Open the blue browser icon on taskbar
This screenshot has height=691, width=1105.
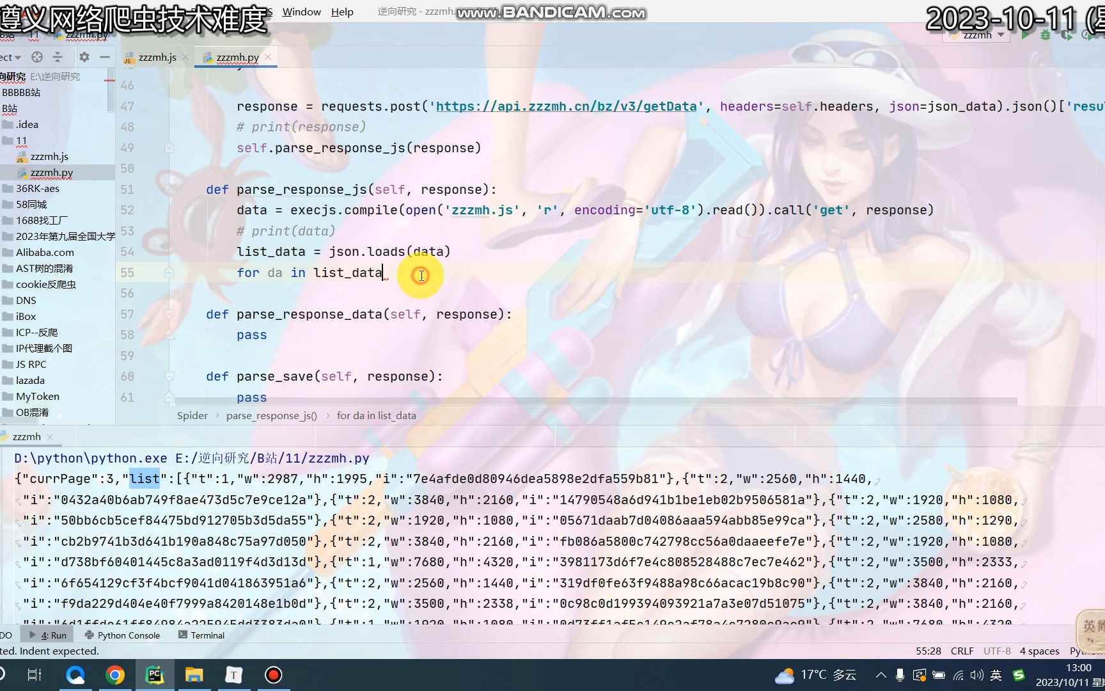click(x=75, y=675)
